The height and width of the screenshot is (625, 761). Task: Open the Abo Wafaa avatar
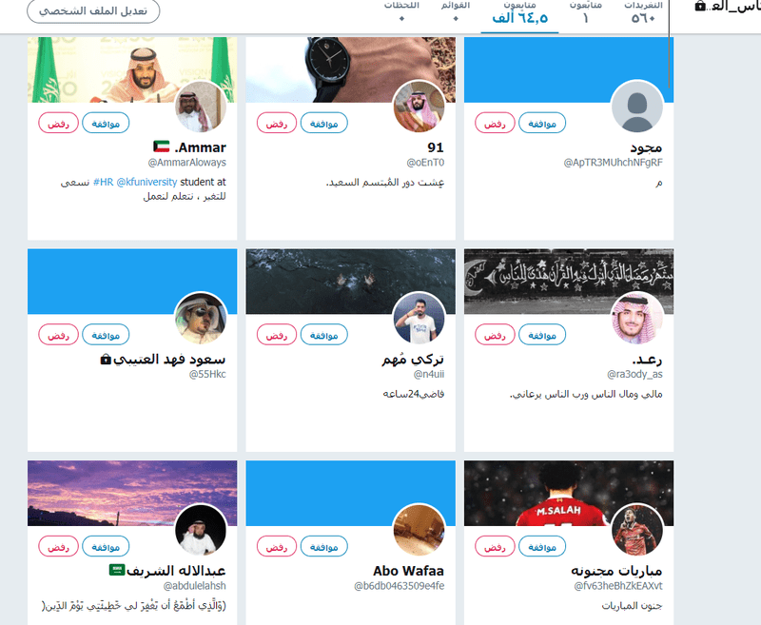(419, 530)
